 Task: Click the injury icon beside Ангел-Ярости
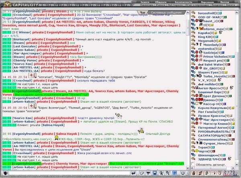coord(231,87)
